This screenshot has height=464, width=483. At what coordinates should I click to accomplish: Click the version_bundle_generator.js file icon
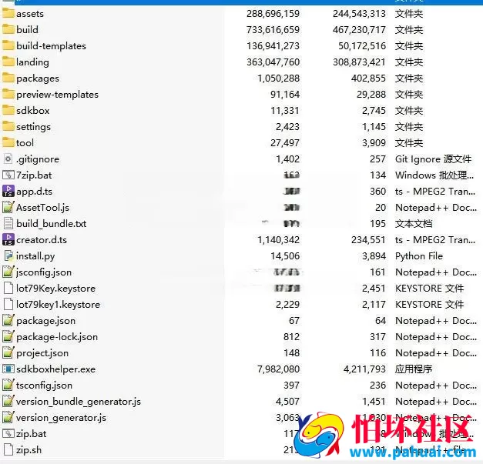tap(8, 401)
